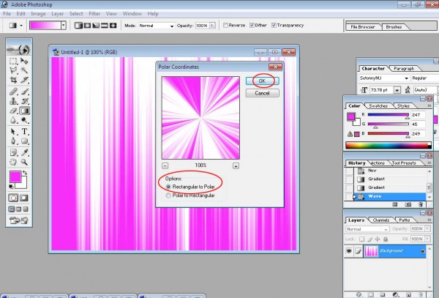Select the Slice tool

click(x=25, y=80)
